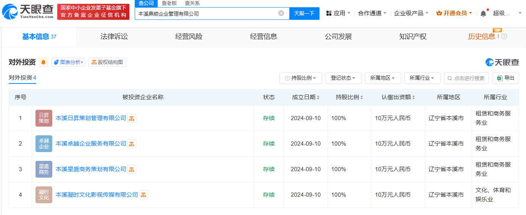Export the table with 导出 button
This screenshot has width=526, height=215.
pyautogui.click(x=505, y=78)
